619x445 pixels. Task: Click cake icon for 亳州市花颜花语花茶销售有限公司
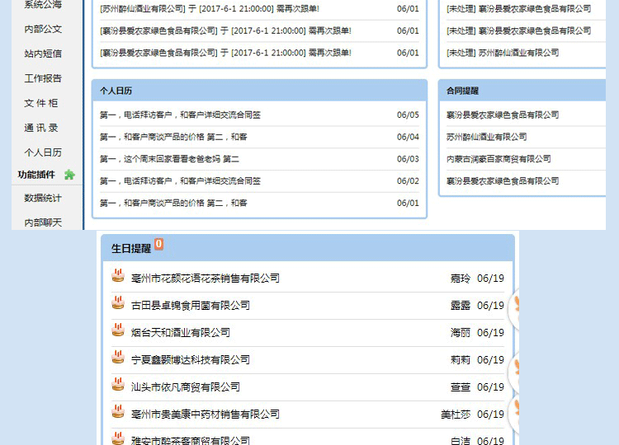tap(118, 277)
